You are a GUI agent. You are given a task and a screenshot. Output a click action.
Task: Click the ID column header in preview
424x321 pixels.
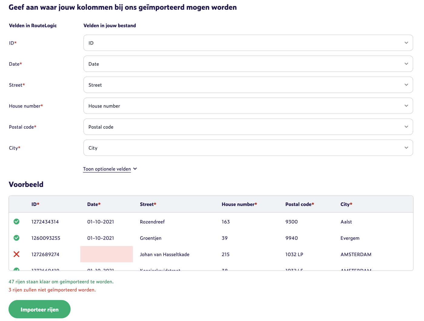point(35,204)
